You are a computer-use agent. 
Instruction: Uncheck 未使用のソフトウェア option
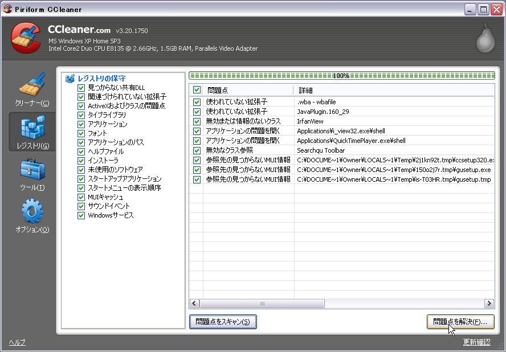coord(81,170)
